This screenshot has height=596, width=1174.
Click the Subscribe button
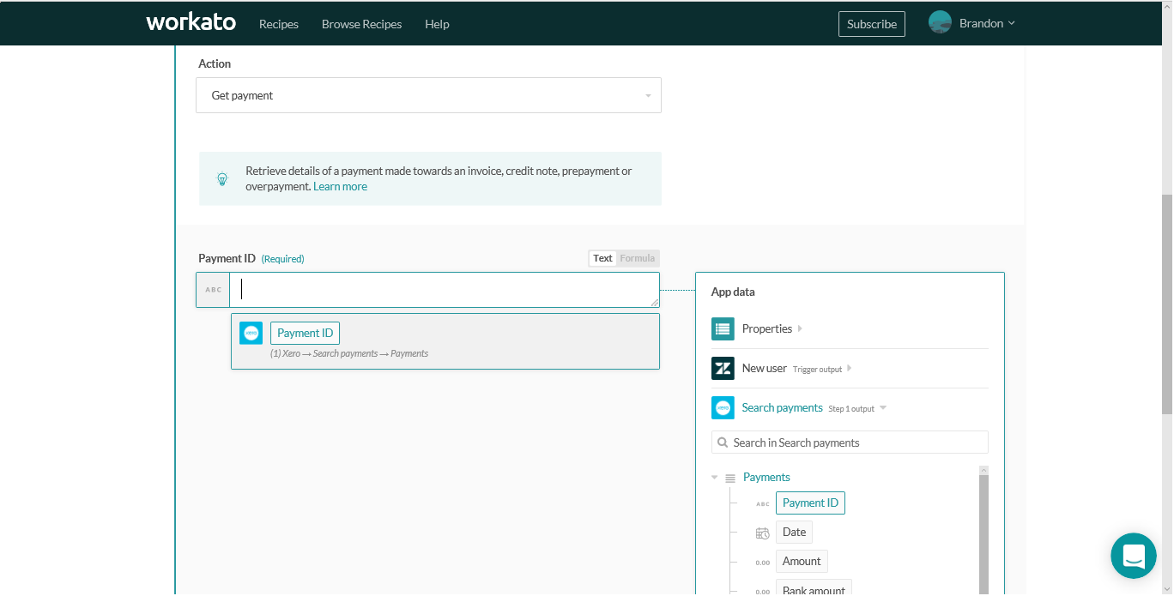(x=871, y=24)
